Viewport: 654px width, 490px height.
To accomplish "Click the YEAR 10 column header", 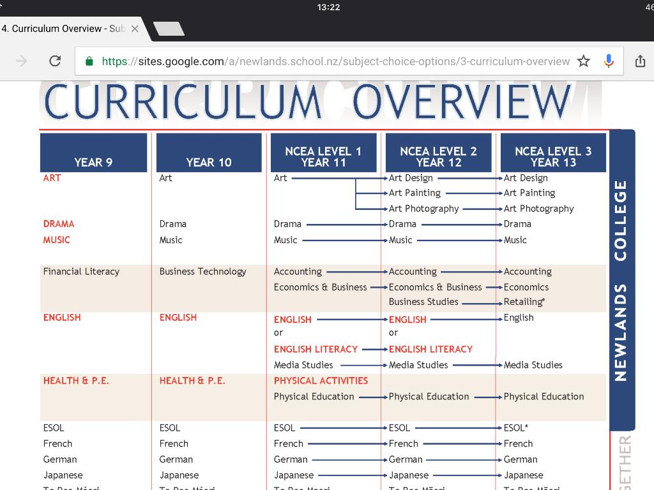I will (x=209, y=153).
